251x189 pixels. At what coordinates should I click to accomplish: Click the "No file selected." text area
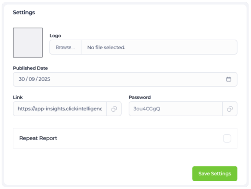pyautogui.click(x=106, y=47)
